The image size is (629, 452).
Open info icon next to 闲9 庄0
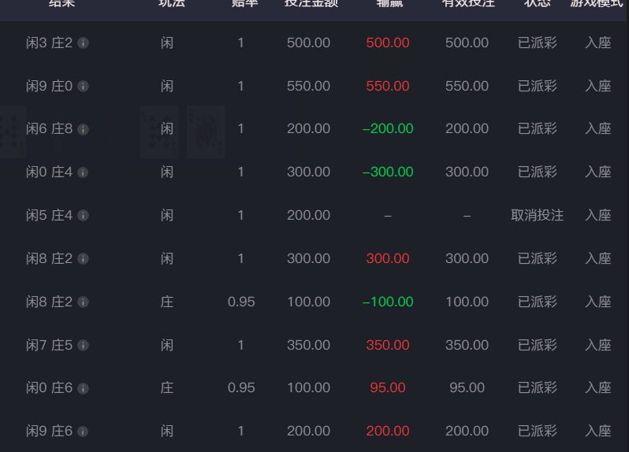pyautogui.click(x=83, y=86)
